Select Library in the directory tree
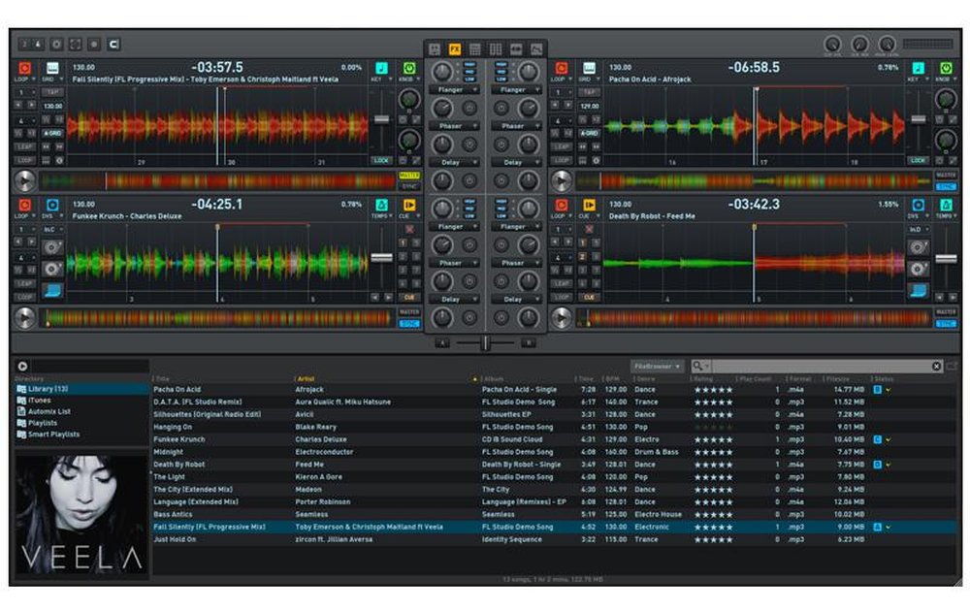The image size is (970, 612). coord(81,389)
